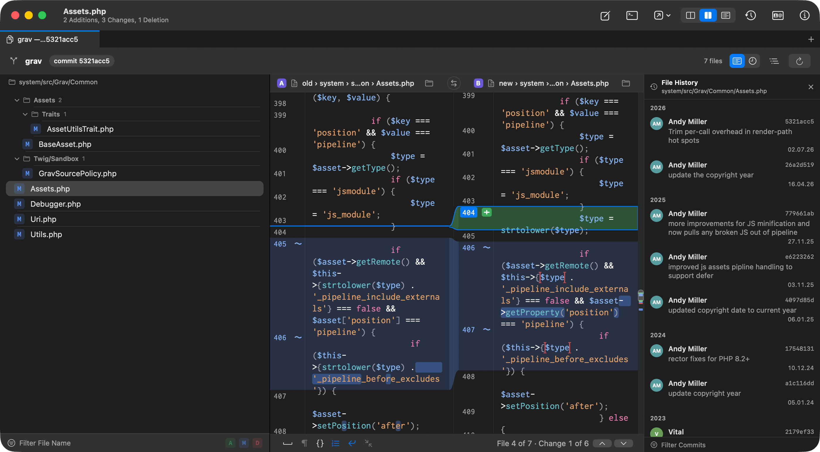Toggle pilcrow invisible characters icon
This screenshot has width=820, height=452.
tap(304, 443)
